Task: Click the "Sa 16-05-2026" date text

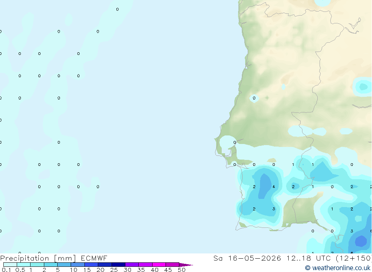Action: [247, 258]
